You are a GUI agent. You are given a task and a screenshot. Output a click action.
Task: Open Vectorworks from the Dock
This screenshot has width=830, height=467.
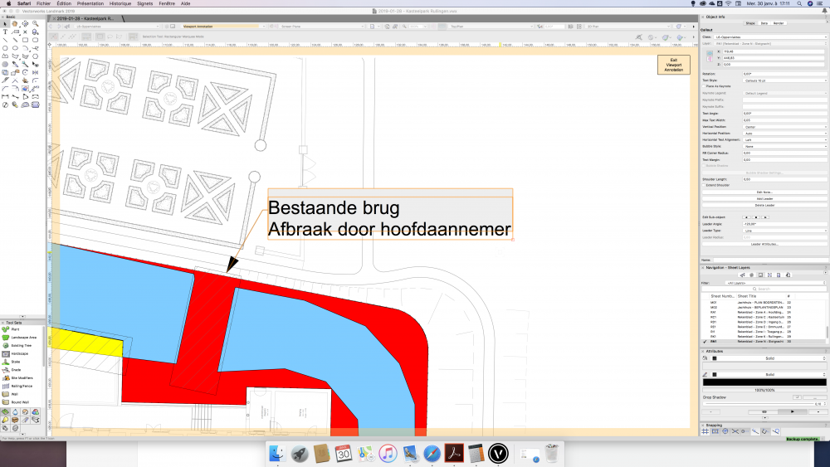498,454
